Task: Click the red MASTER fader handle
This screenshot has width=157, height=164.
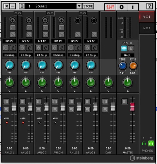Action: 132,107
